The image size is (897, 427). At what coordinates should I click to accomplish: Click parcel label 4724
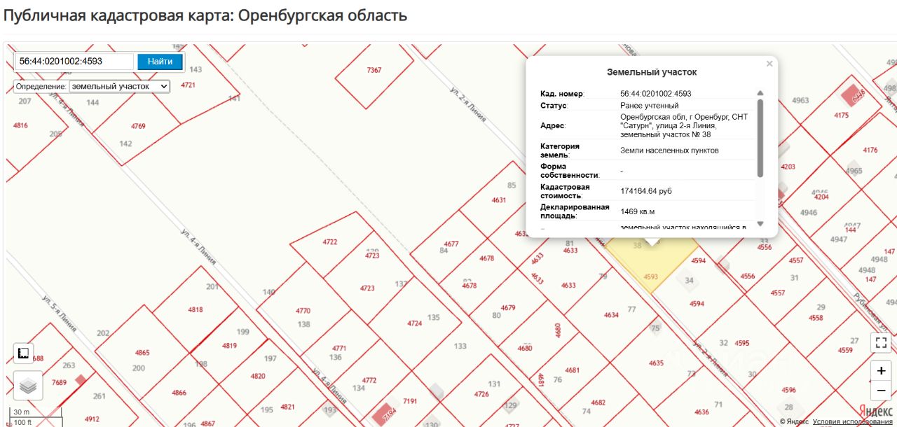pyautogui.click(x=415, y=323)
